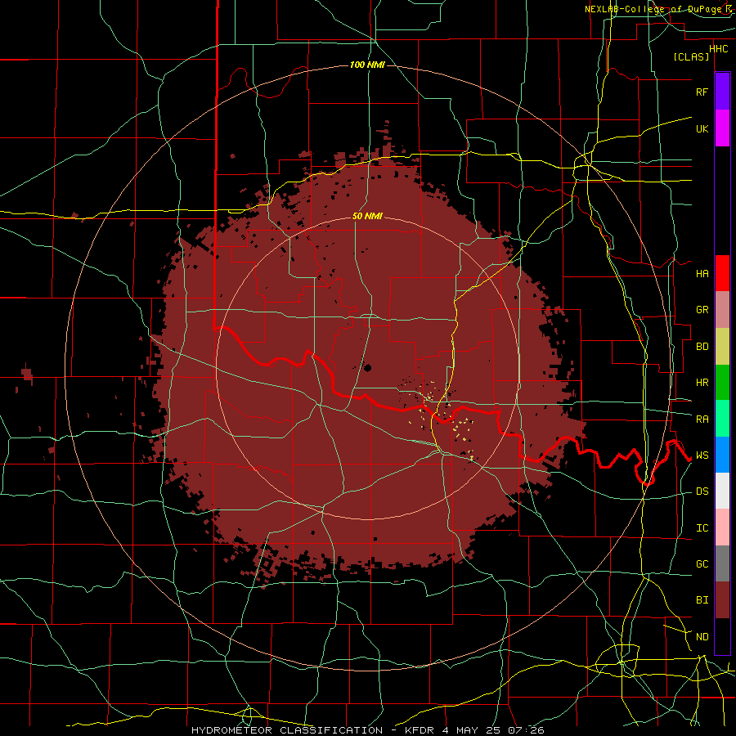The width and height of the screenshot is (736, 736).
Task: Click the 'RA' legend label
Action: (702, 420)
